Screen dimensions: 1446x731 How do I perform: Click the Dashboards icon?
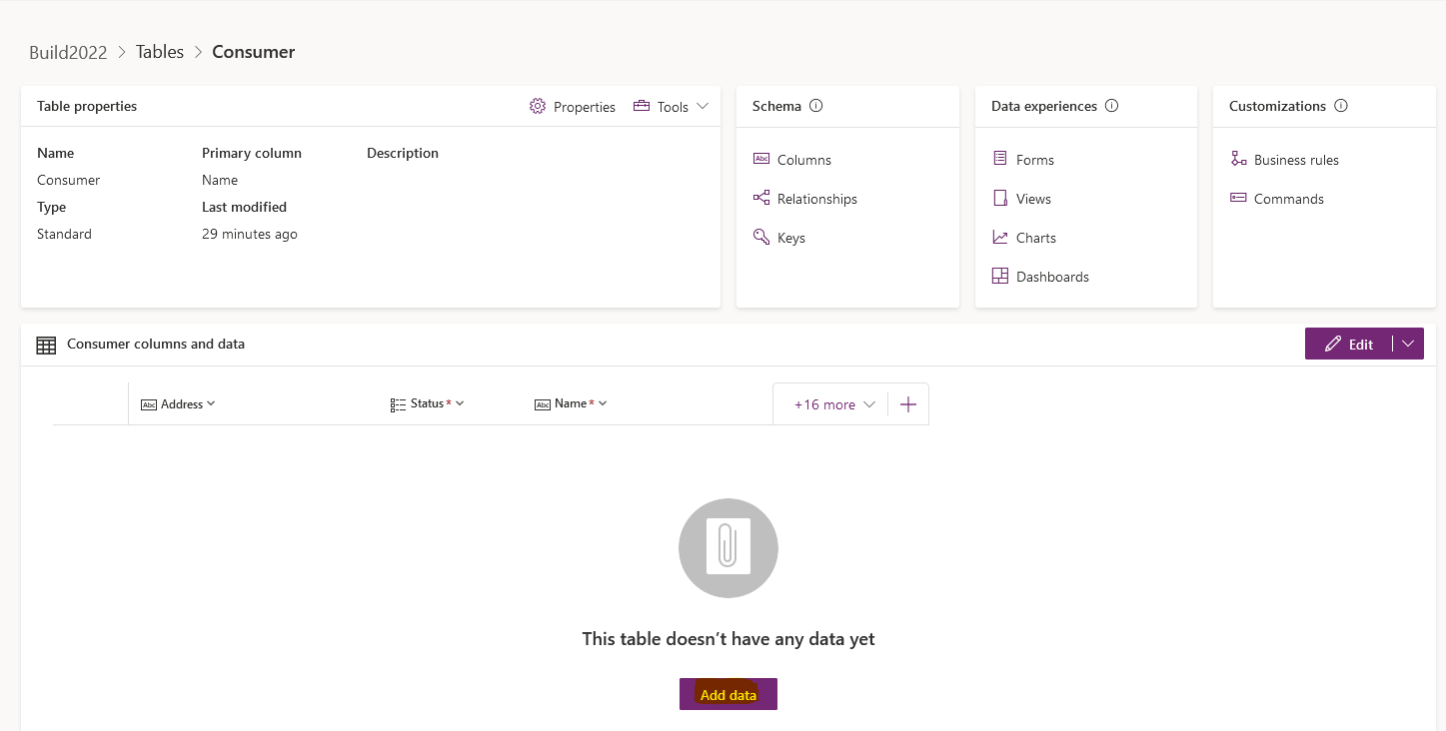(1000, 277)
